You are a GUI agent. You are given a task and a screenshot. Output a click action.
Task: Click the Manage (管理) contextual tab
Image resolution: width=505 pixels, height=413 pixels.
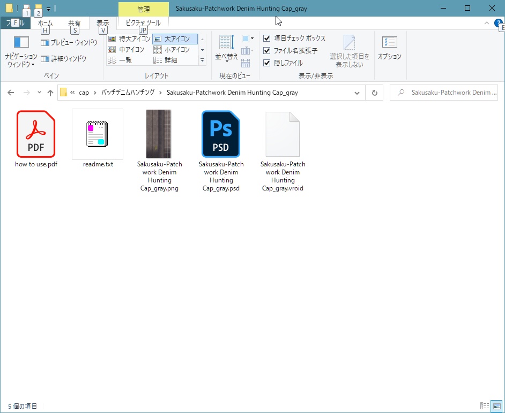click(x=144, y=9)
